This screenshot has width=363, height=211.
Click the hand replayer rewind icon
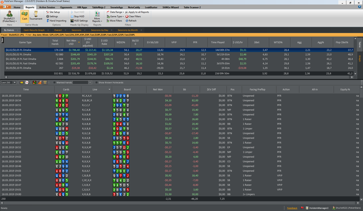(22, 82)
